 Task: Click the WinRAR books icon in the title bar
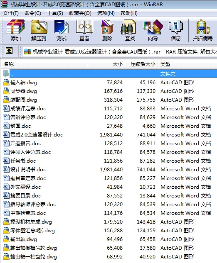[4, 4]
